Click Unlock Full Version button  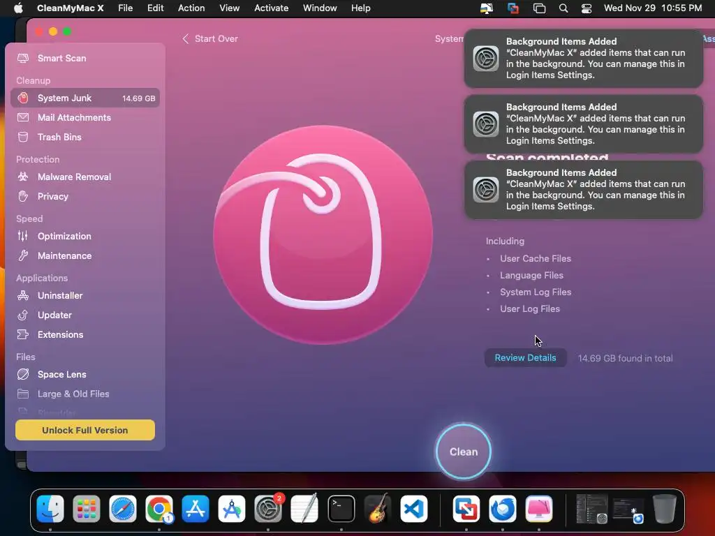coord(84,430)
